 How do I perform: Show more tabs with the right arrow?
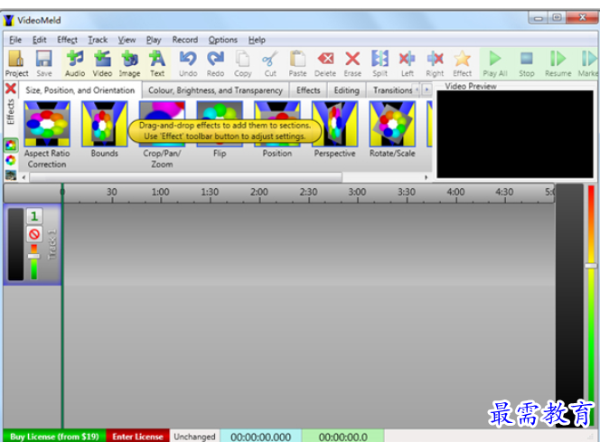[x=427, y=89]
